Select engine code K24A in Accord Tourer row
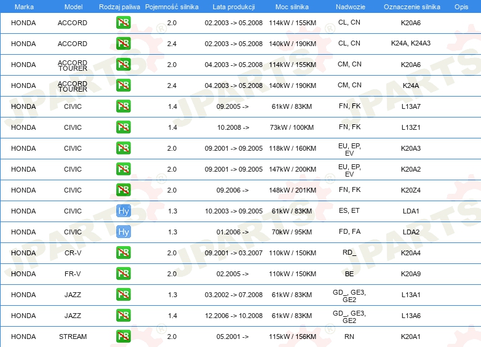Viewport: 481px width, 347px height. tap(411, 86)
